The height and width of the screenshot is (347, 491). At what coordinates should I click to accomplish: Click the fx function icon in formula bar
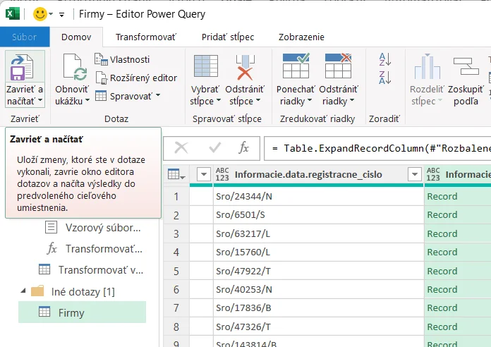(x=243, y=147)
